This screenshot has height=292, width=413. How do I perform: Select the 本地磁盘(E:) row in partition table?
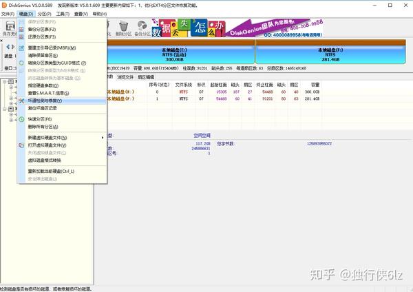[x=213, y=92]
